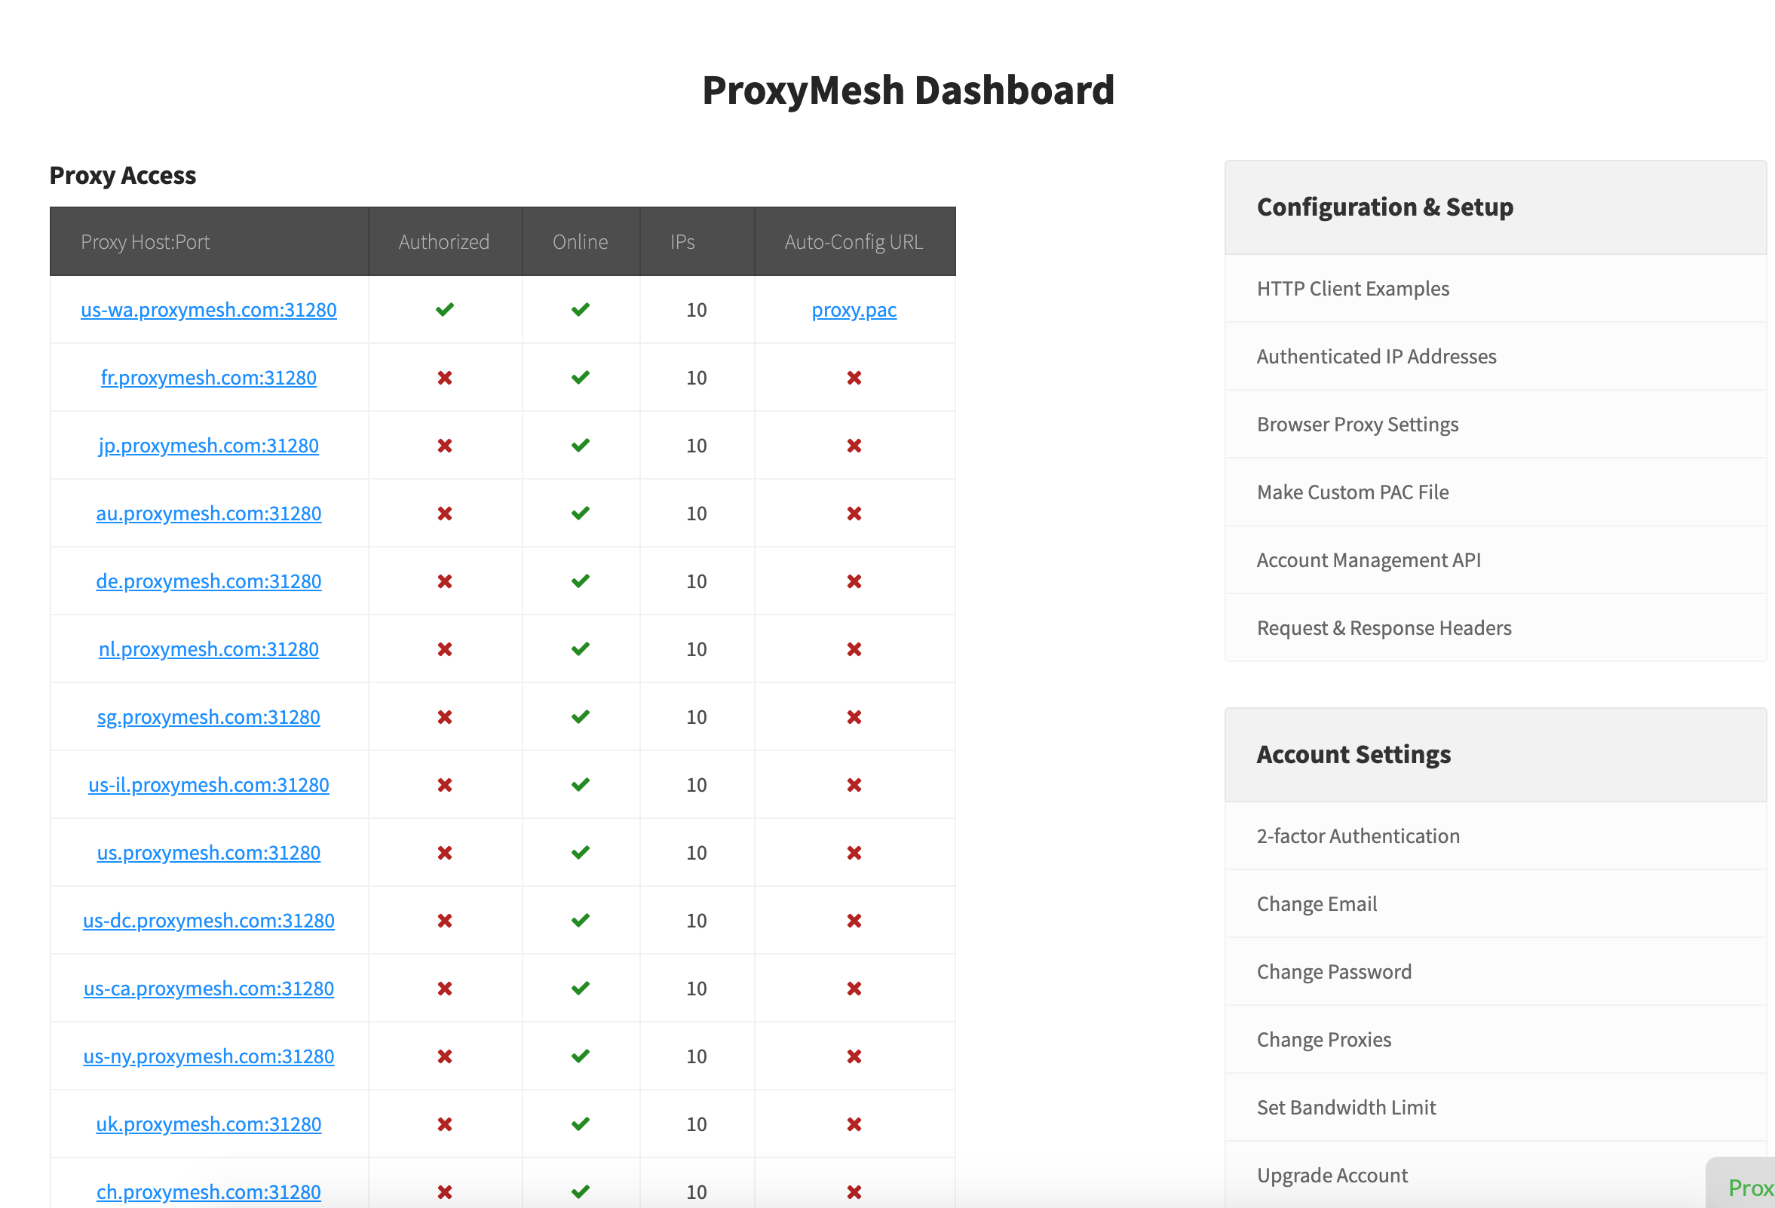Click Online green check for us-wa proxy
The height and width of the screenshot is (1208, 1775).
pyautogui.click(x=581, y=310)
